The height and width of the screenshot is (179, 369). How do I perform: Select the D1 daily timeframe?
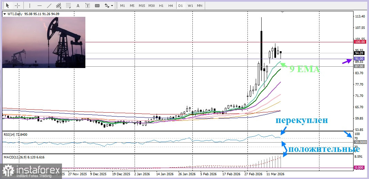pos(181,5)
